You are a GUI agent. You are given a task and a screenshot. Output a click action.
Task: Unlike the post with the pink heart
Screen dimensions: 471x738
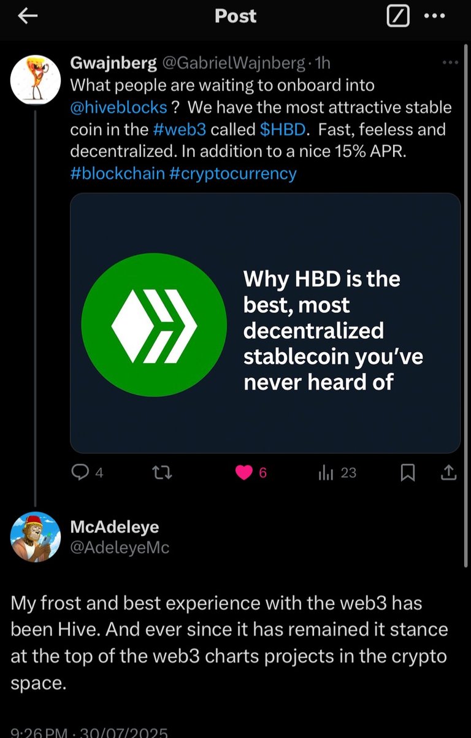coord(244,472)
